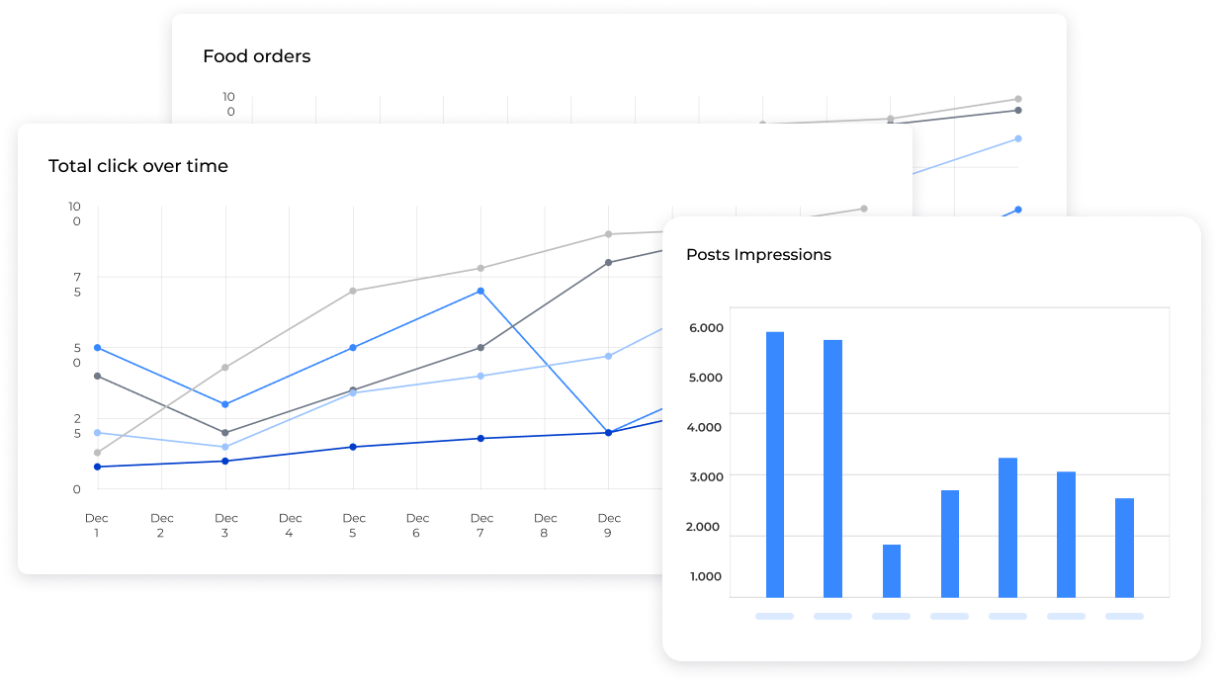Click the shortest bar in Posts Impressions

[x=892, y=571]
